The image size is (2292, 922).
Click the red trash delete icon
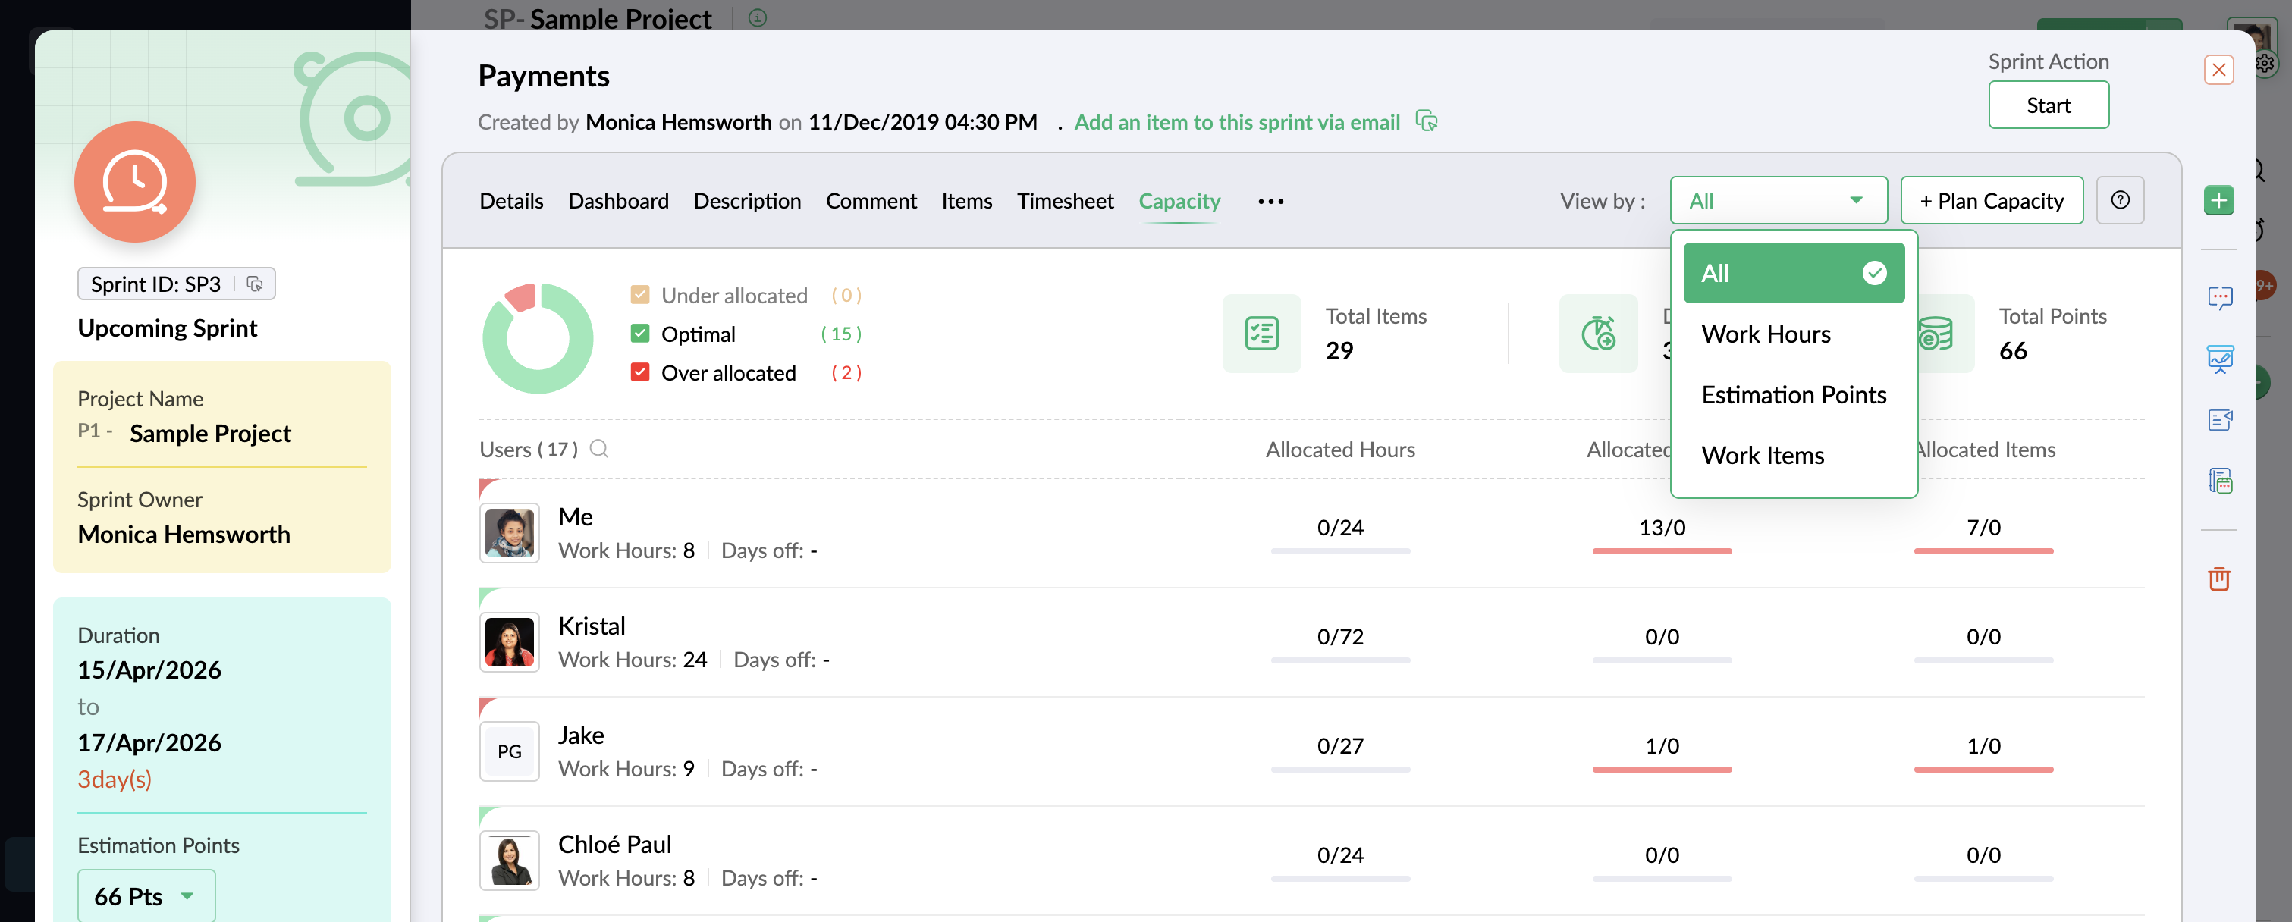(x=2218, y=579)
